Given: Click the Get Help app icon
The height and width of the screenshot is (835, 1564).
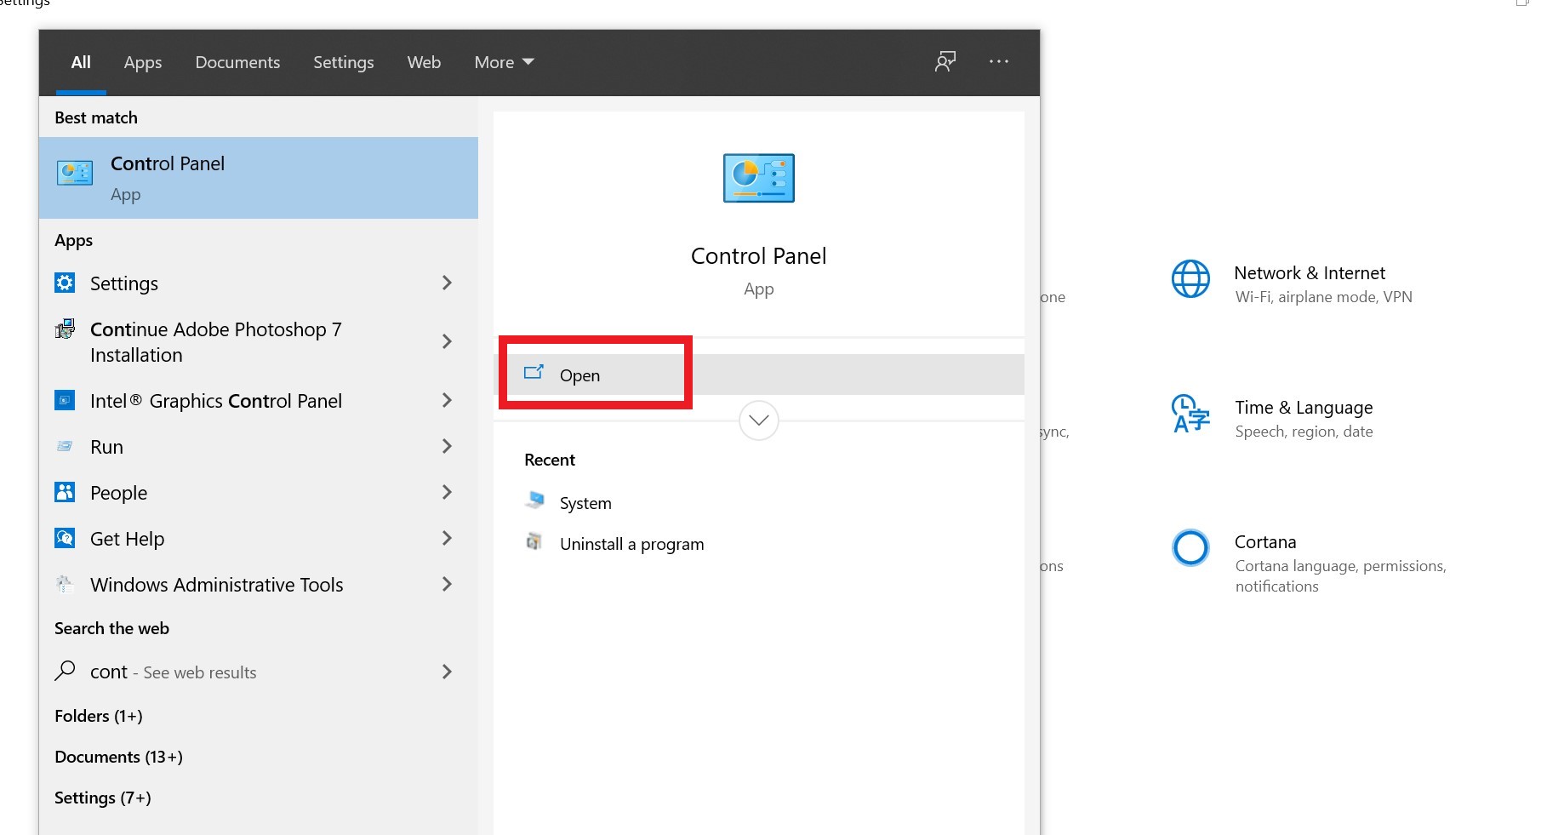Looking at the screenshot, I should pos(65,538).
